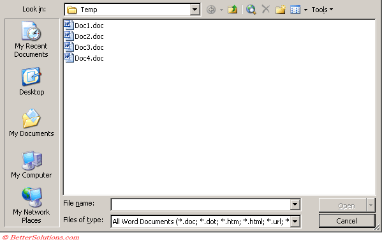Viewport: 382px width, 242px height.
Task: Open the Tools menu
Action: pos(322,10)
